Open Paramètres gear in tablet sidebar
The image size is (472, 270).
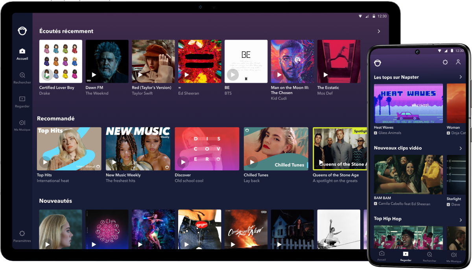pos(22,236)
